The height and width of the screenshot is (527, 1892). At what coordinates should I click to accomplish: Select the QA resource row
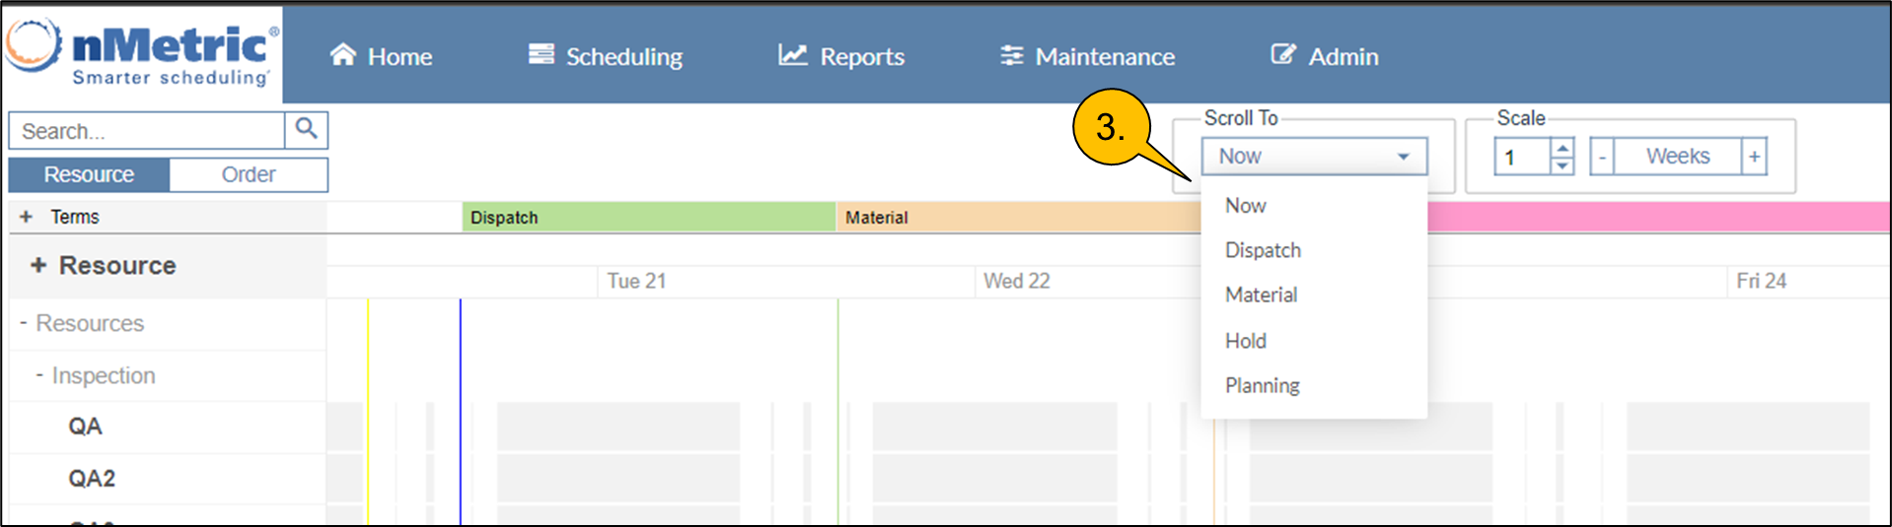[x=168, y=427]
